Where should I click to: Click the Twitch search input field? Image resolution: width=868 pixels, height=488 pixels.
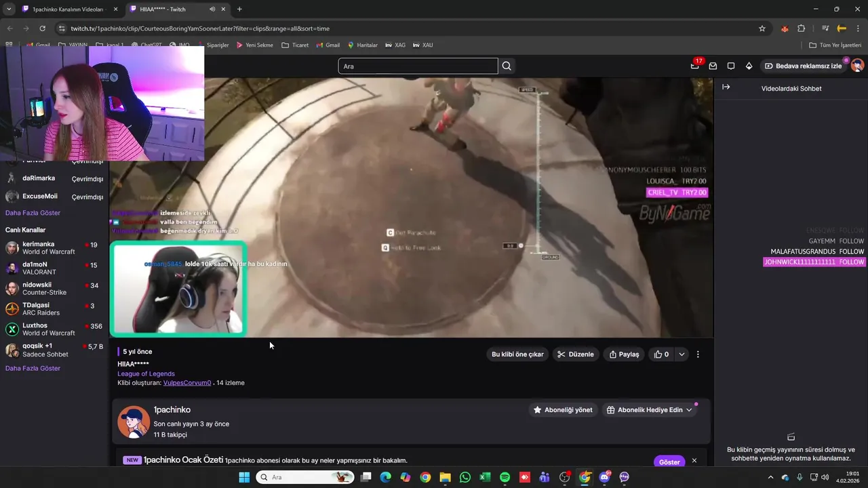pyautogui.click(x=418, y=66)
